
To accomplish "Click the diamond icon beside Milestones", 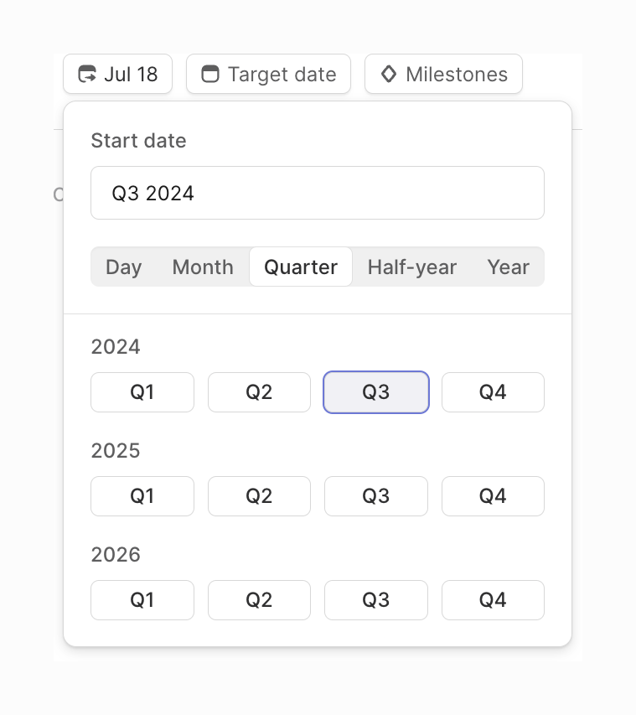I will (389, 74).
